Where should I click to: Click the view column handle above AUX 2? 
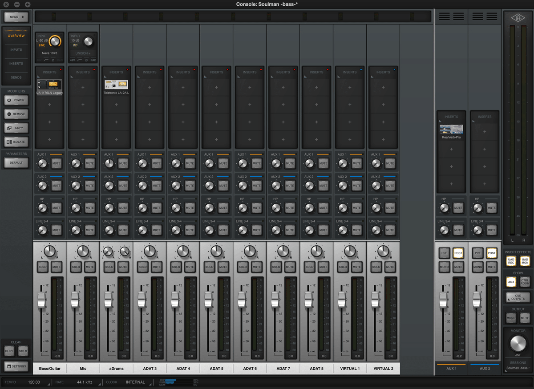click(x=485, y=16)
